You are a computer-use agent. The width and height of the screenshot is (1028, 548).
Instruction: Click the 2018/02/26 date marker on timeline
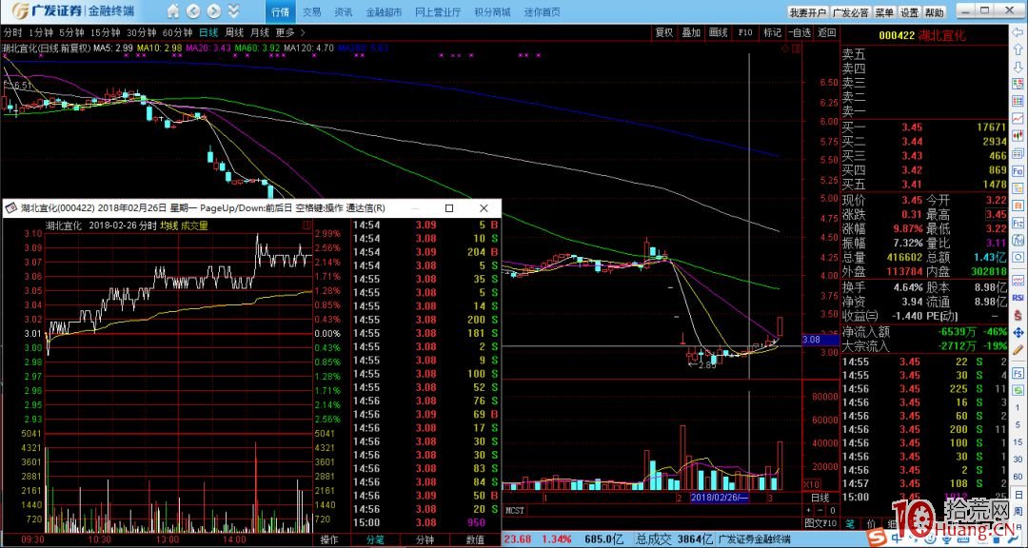[x=721, y=498]
